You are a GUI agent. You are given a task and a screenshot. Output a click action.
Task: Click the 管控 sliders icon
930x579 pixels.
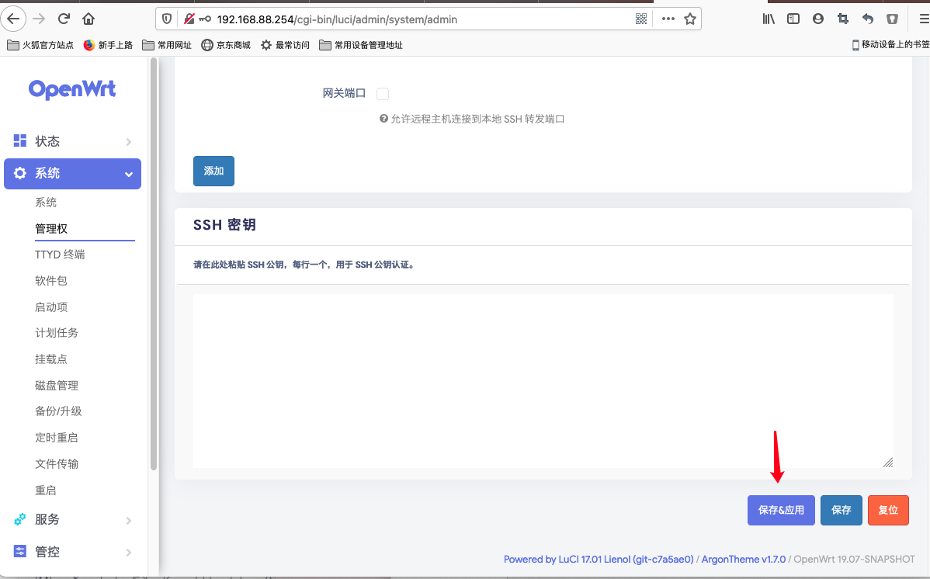point(20,551)
